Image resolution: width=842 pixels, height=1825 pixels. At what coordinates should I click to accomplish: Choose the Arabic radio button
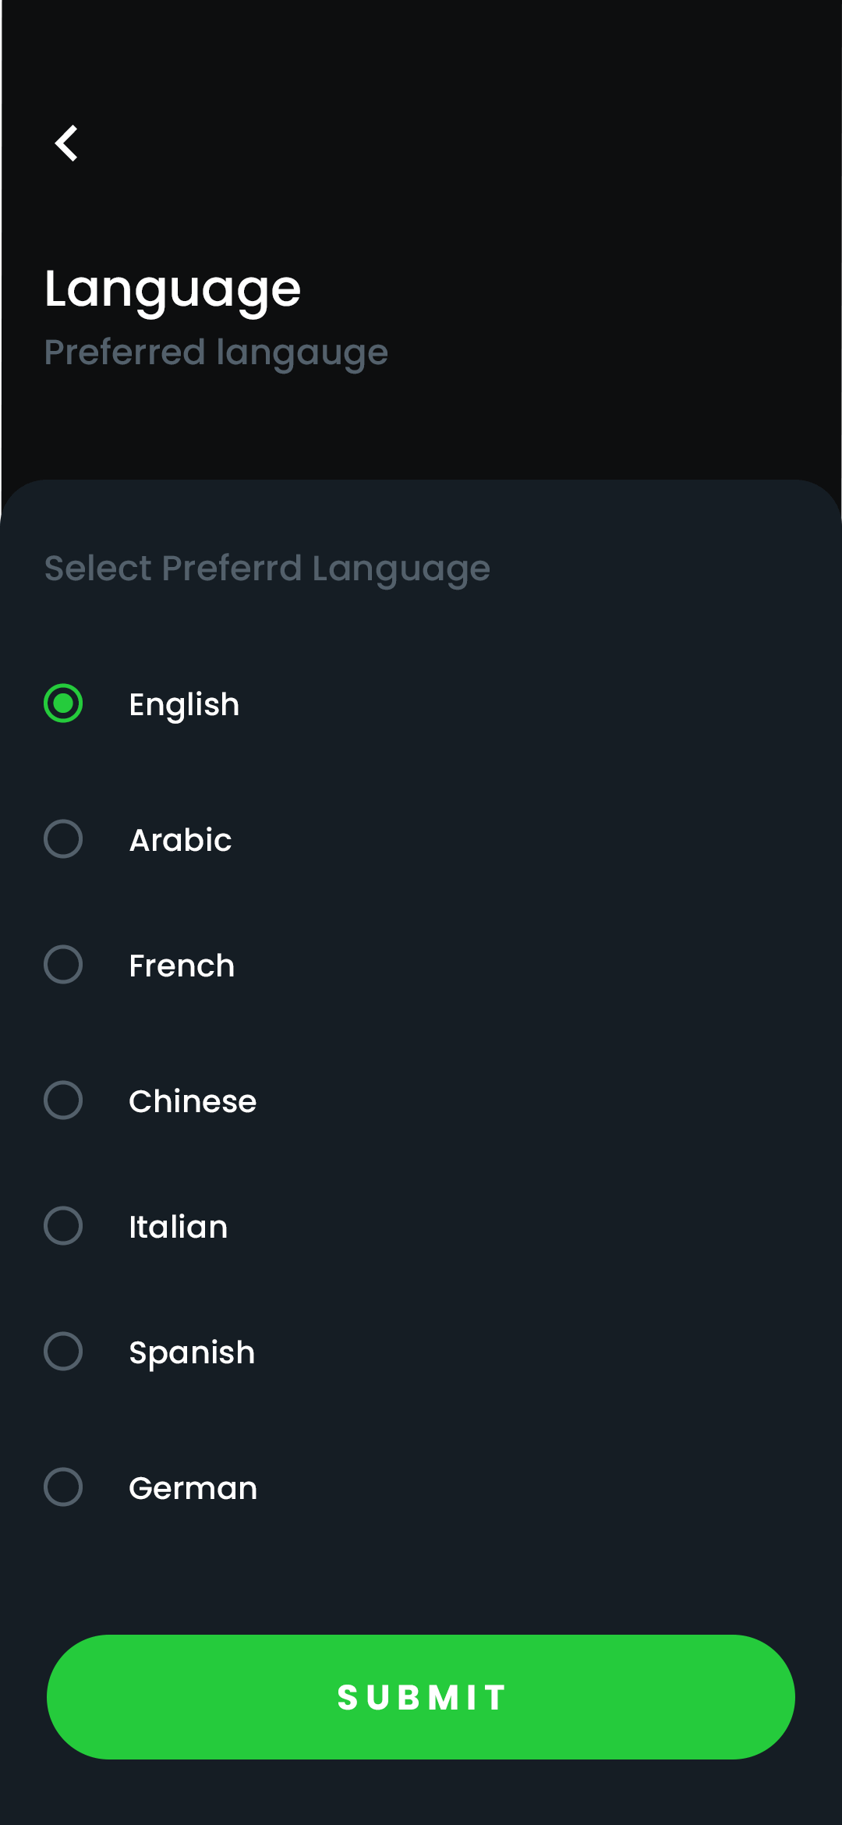coord(63,839)
